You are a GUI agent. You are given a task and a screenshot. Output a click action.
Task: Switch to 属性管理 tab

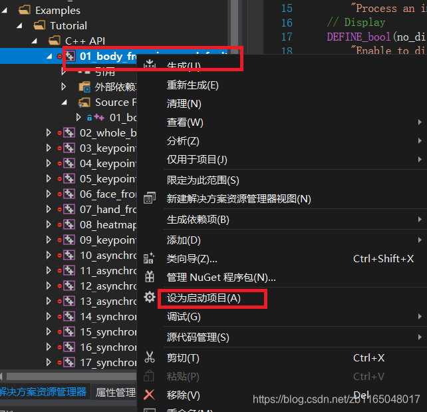pos(116,392)
